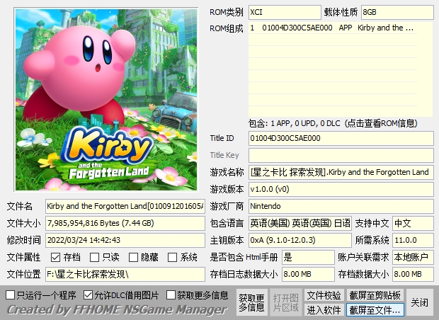Image resolution: width=439 pixels, height=320 pixels.
Task: Uncheck 允许DLC借用图片 option
Action: (89, 295)
